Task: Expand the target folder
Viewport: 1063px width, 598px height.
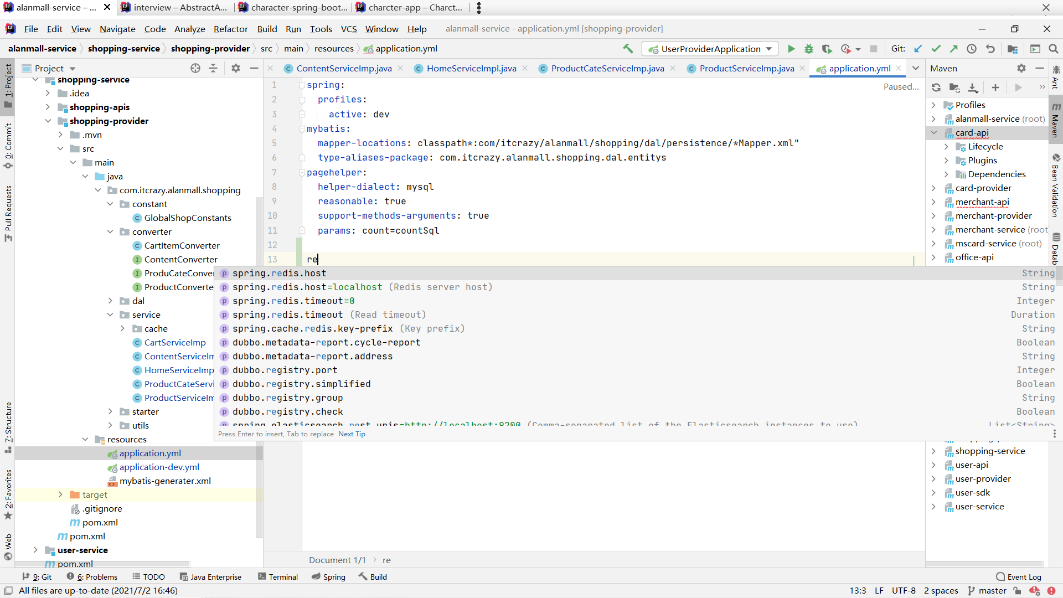Action: (60, 494)
